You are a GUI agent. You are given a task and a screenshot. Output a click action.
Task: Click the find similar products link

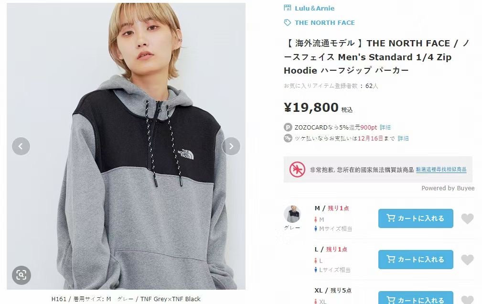tap(441, 170)
